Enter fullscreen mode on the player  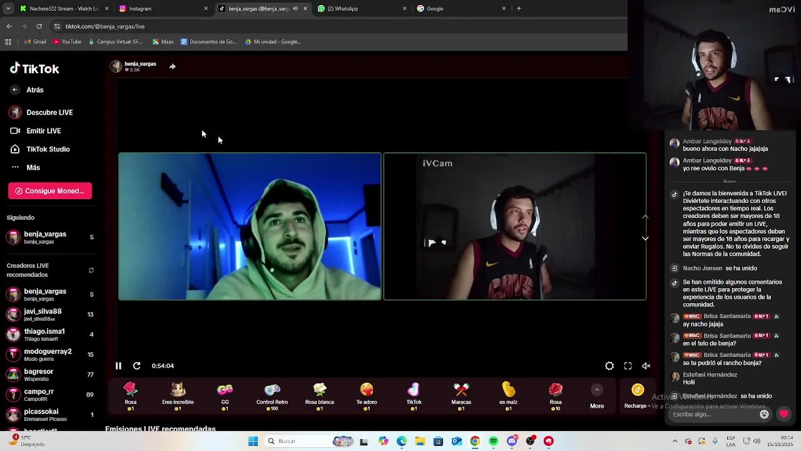tap(628, 366)
